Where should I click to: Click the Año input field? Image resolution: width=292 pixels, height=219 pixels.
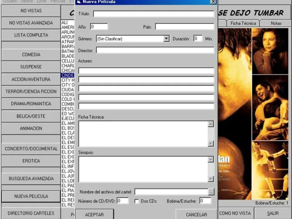point(99,27)
